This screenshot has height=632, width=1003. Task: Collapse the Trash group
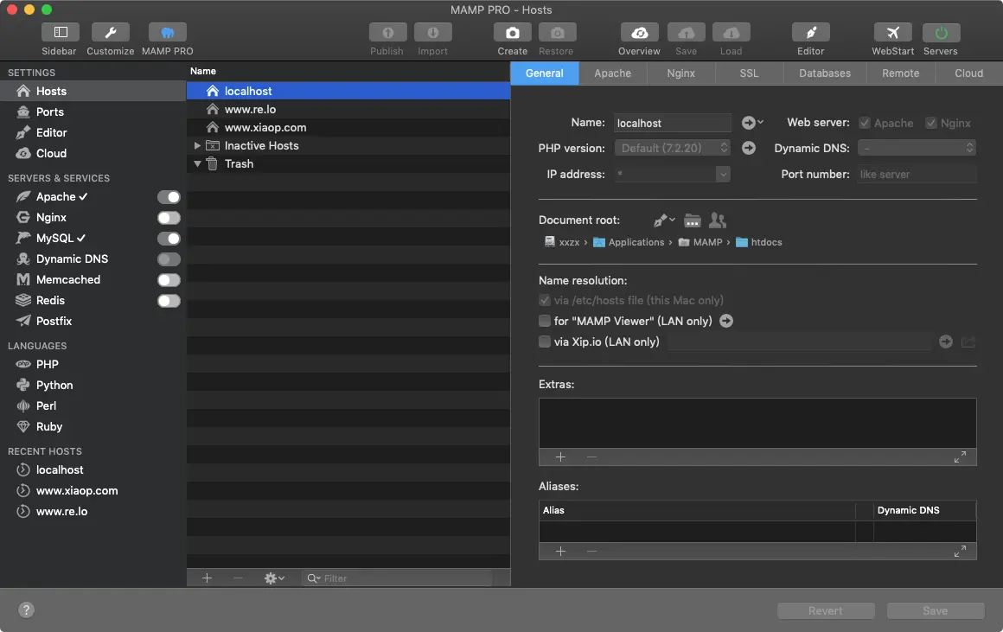click(198, 163)
